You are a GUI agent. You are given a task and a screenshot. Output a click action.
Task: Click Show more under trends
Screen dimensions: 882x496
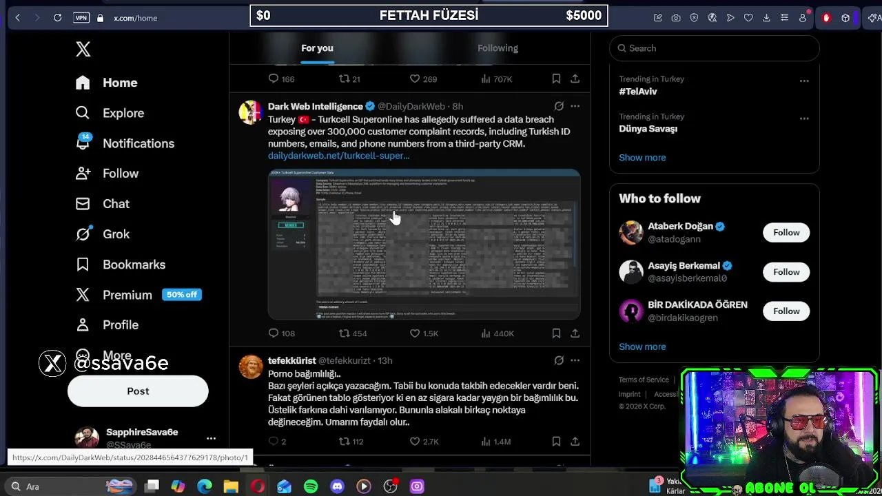642,158
